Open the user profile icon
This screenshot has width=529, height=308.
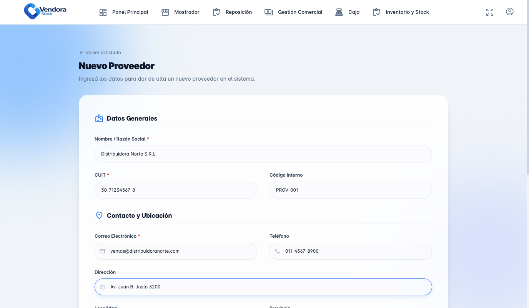[510, 12]
